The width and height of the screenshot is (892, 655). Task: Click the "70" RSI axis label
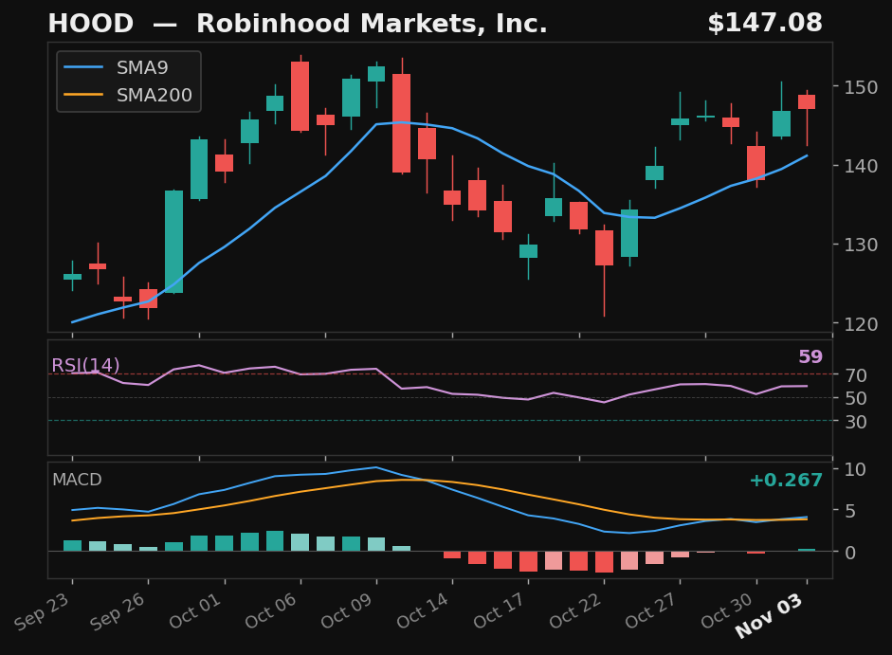tap(856, 375)
